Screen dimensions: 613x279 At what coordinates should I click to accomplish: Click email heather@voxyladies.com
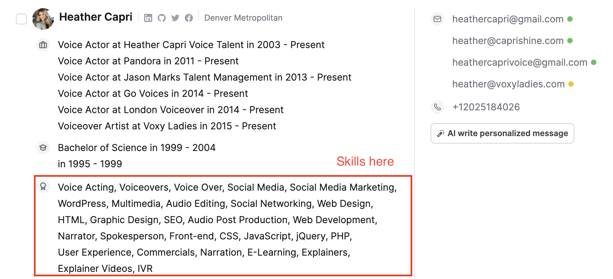click(x=509, y=84)
